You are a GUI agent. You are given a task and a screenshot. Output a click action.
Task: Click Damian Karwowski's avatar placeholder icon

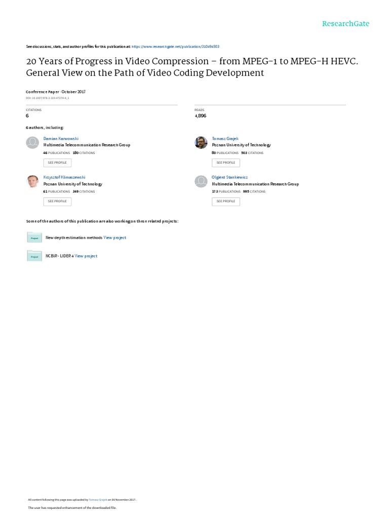point(32,142)
